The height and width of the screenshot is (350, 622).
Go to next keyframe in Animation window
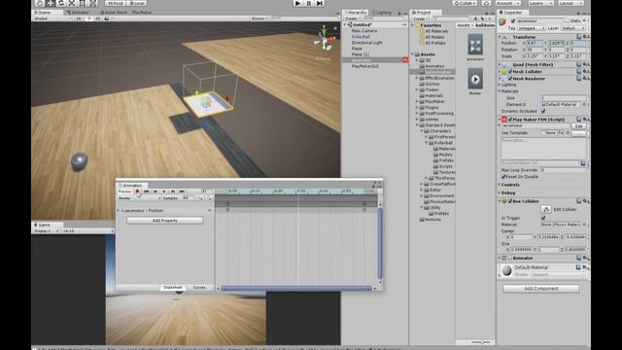coord(173,192)
